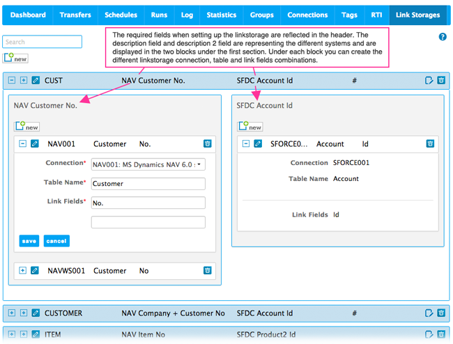Save the NAV001 connection settings
Image resolution: width=453 pixels, height=344 pixels.
tap(29, 241)
